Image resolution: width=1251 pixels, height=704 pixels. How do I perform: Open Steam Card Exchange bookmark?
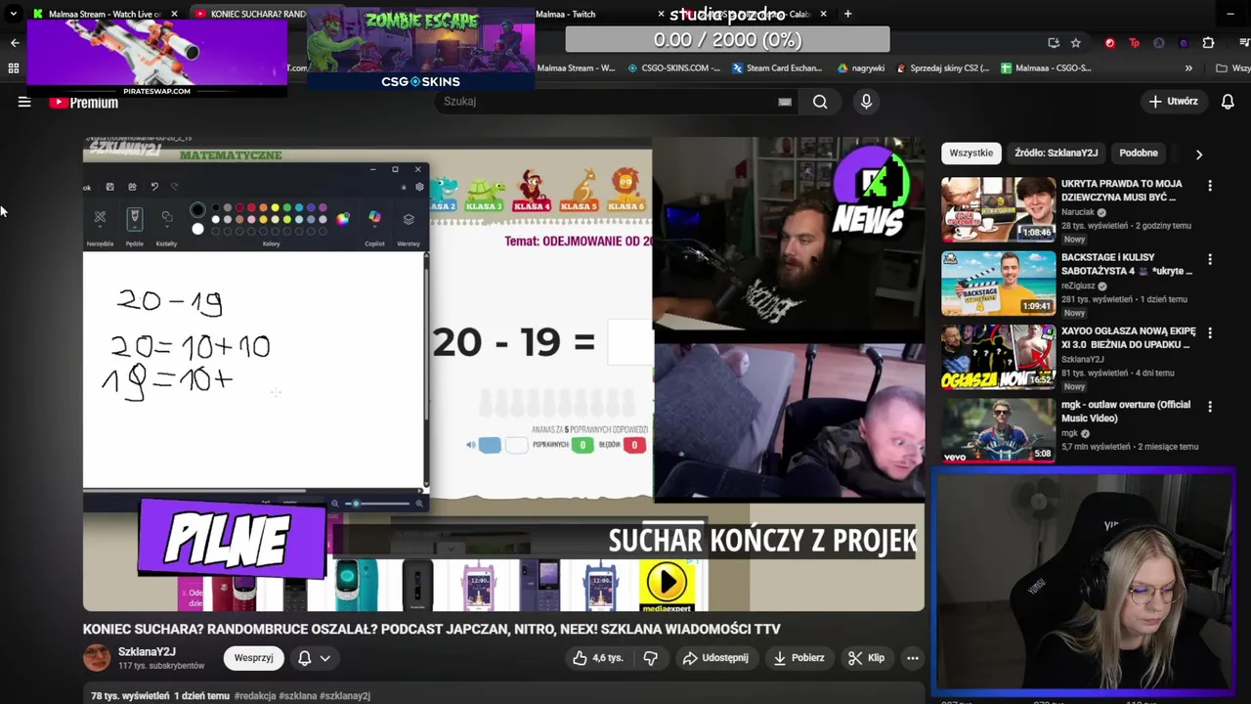click(x=777, y=68)
